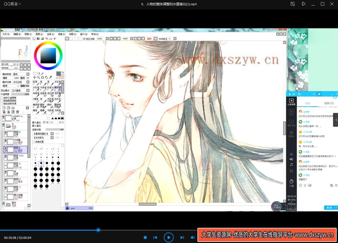338x243 pixels.
Task: Select the move layer tool
Action: 35,77
